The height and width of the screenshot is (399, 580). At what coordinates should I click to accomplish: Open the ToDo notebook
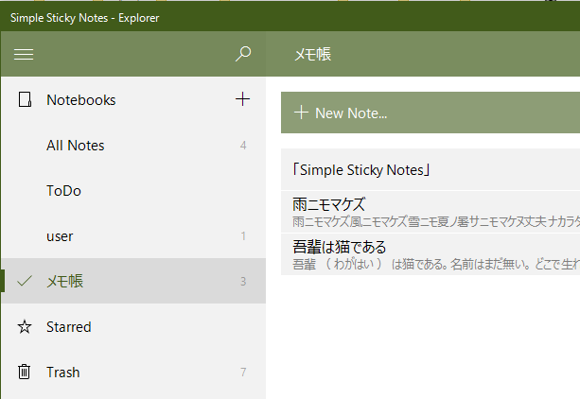pyautogui.click(x=133, y=191)
